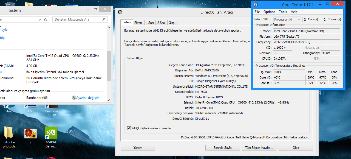Click Tüm Bilgileri Kaydet button
The height and width of the screenshot is (159, 351).
tap(259, 148)
